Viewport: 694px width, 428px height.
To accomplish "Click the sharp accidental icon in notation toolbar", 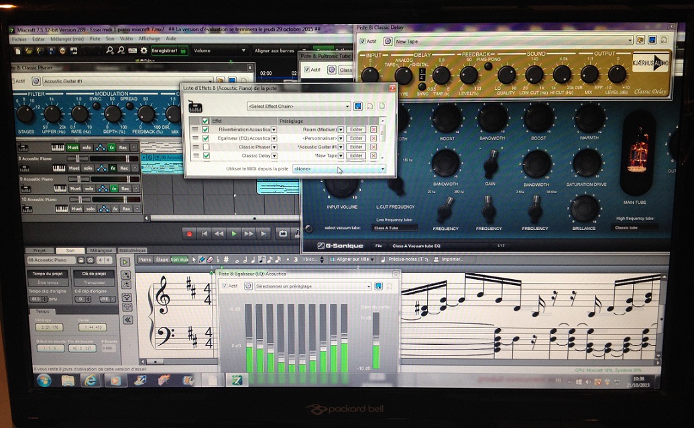I will pos(226,260).
